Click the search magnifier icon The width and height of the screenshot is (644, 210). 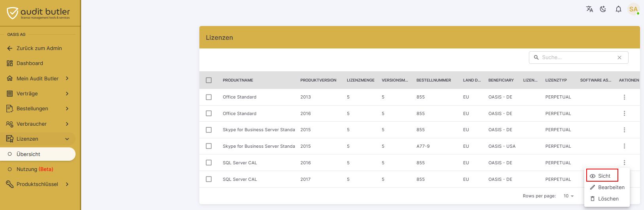[536, 58]
